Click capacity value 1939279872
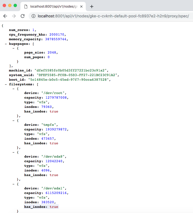Viewport: 193px width, 213px height. pyautogui.click(x=56, y=129)
